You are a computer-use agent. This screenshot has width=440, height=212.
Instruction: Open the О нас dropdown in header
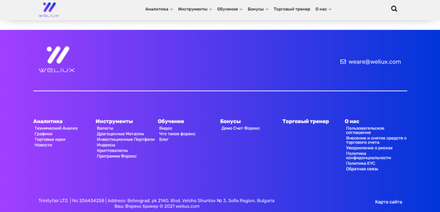pyautogui.click(x=323, y=9)
